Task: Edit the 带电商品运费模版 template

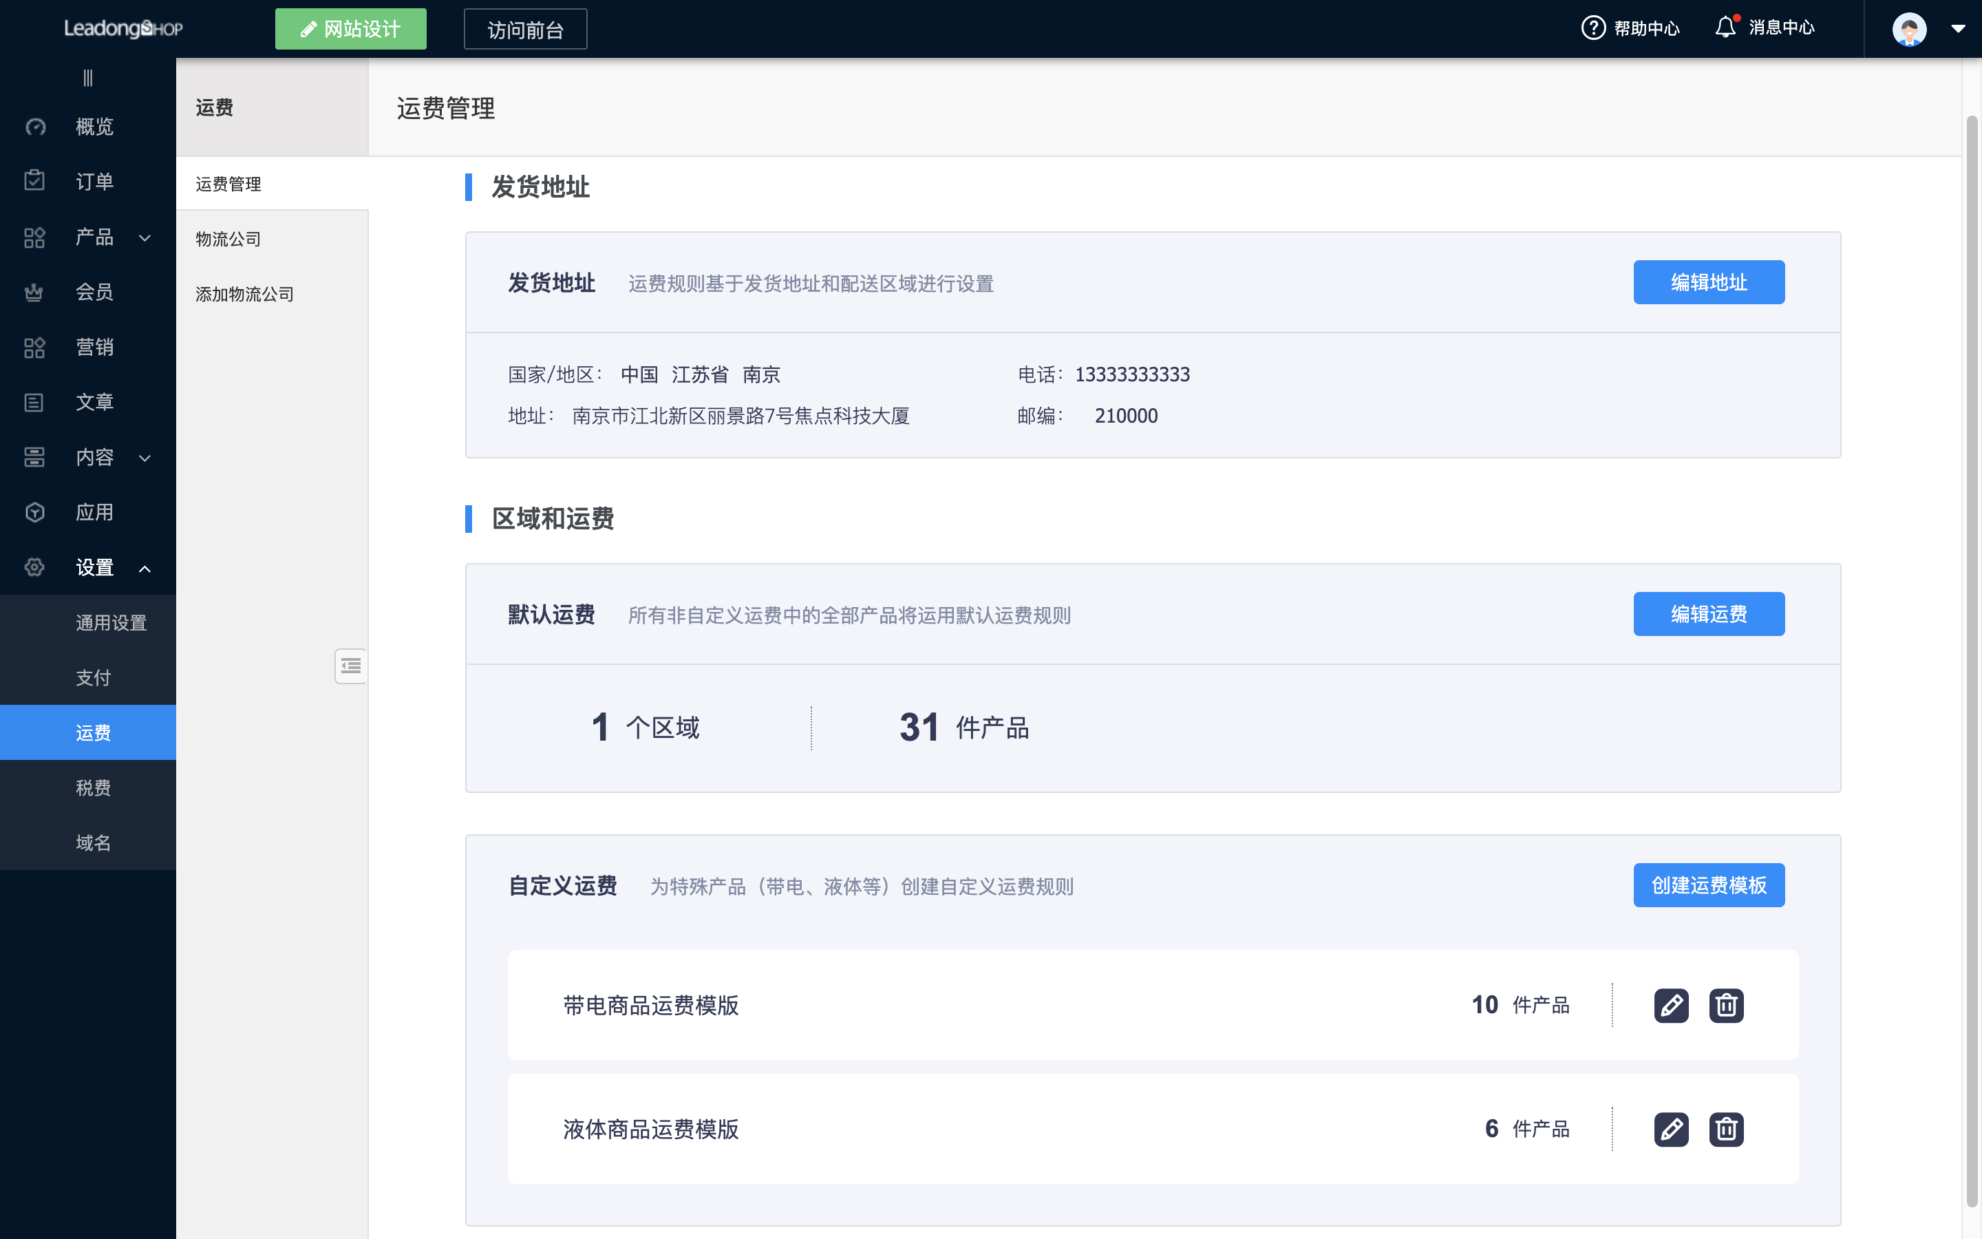Action: click(1671, 1005)
